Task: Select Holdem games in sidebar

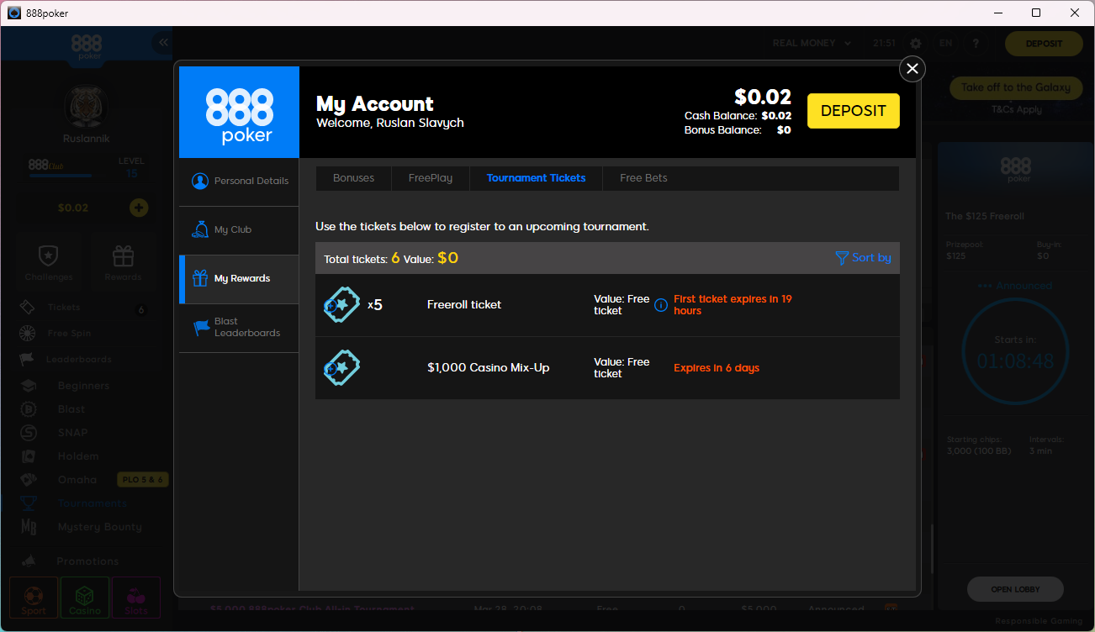Action: [78, 456]
